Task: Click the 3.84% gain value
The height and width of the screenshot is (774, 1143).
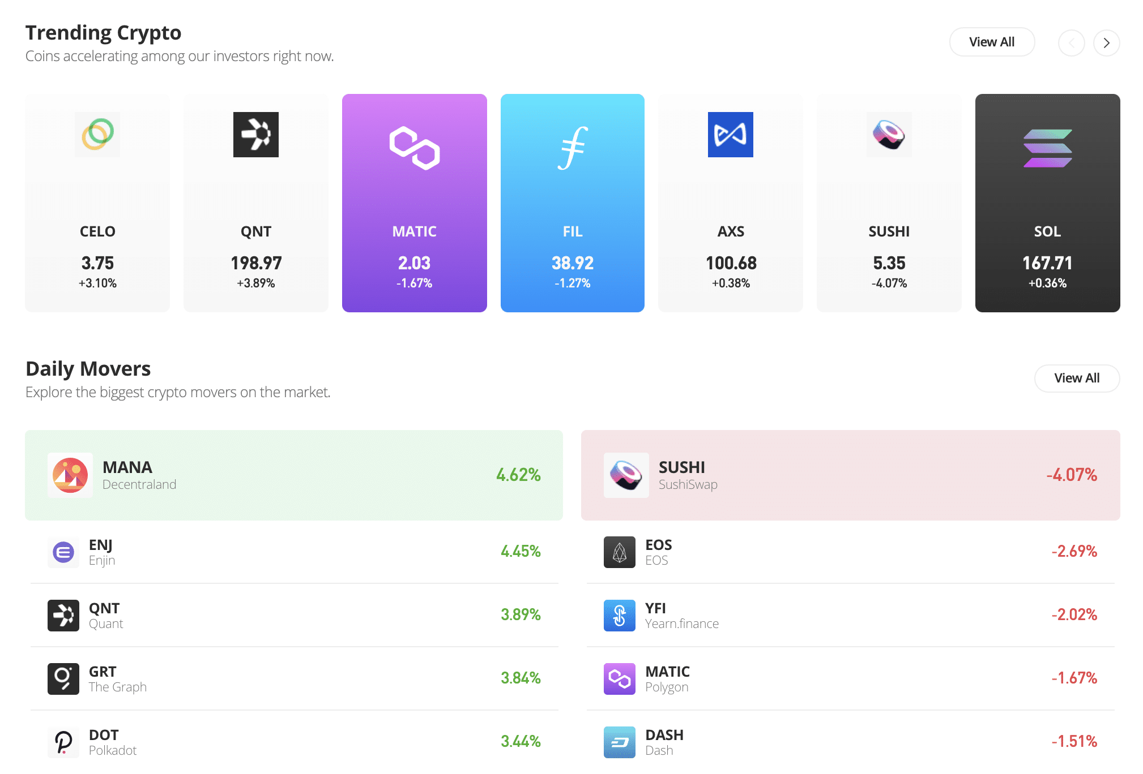Action: click(521, 678)
